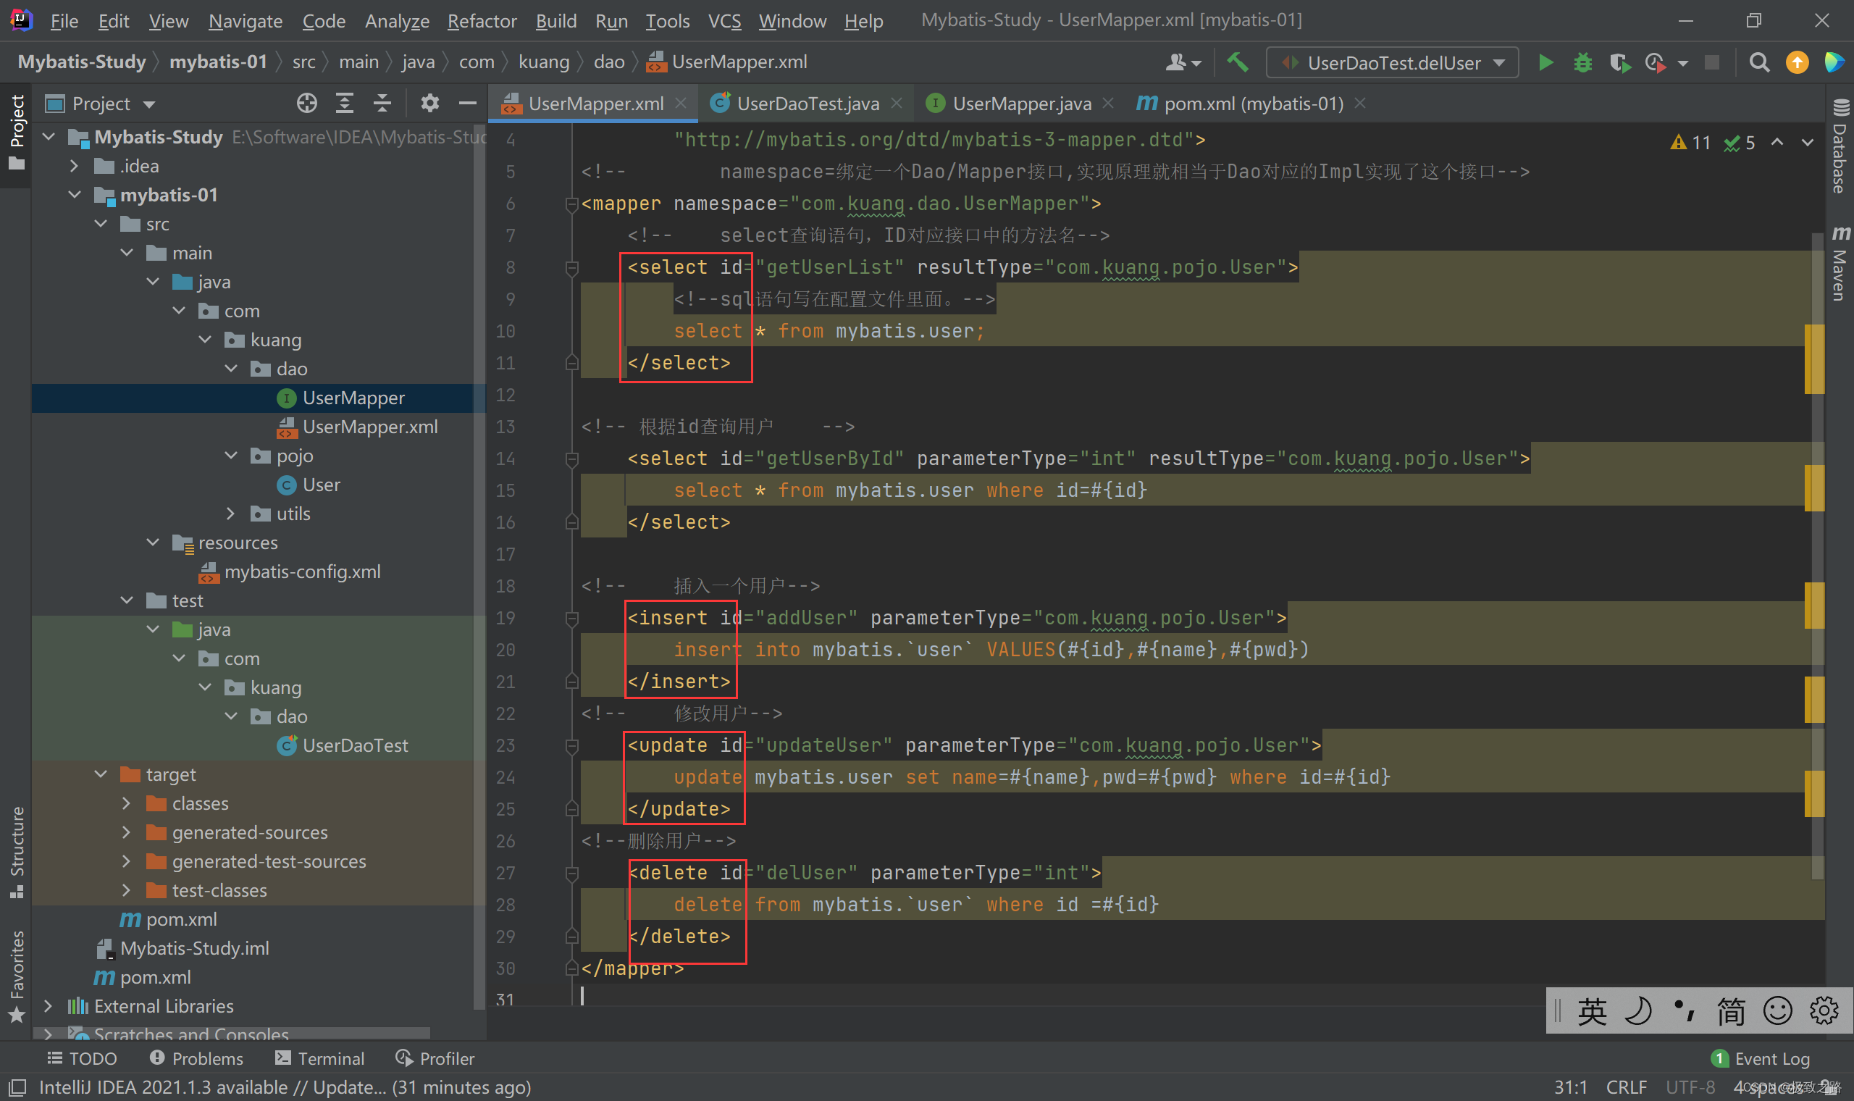Open Search Everywhere magnifier icon
This screenshot has width=1854, height=1101.
[x=1759, y=63]
